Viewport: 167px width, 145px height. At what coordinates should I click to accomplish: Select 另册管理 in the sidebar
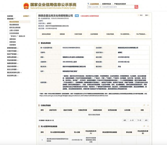click(13, 45)
